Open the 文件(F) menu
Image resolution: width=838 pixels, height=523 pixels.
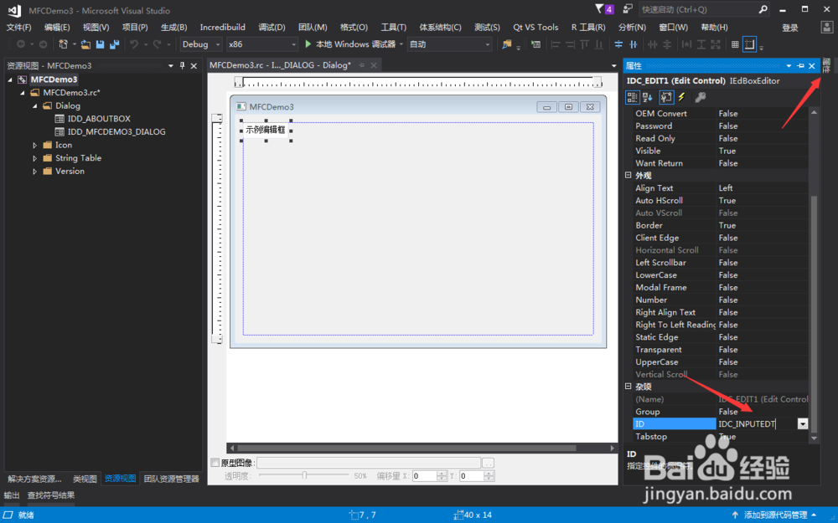(x=18, y=28)
